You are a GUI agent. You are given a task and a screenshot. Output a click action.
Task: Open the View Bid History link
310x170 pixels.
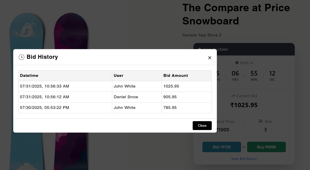[244, 159]
